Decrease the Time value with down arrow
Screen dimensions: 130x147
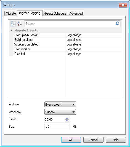pyautogui.click(x=67, y=121)
